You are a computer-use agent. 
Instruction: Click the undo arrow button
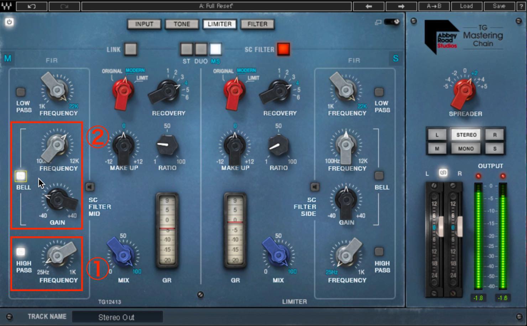[x=32, y=6]
